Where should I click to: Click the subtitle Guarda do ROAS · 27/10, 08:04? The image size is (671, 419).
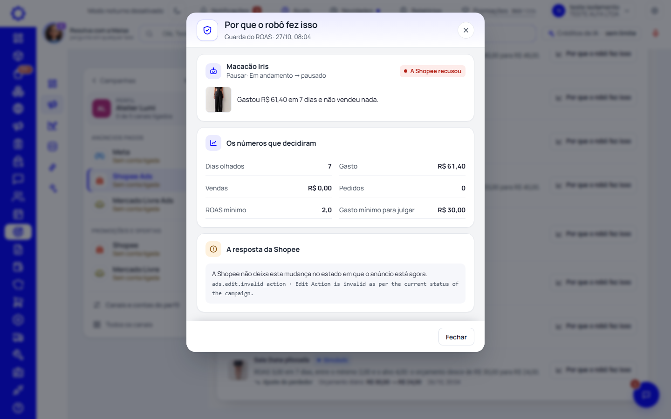click(267, 37)
